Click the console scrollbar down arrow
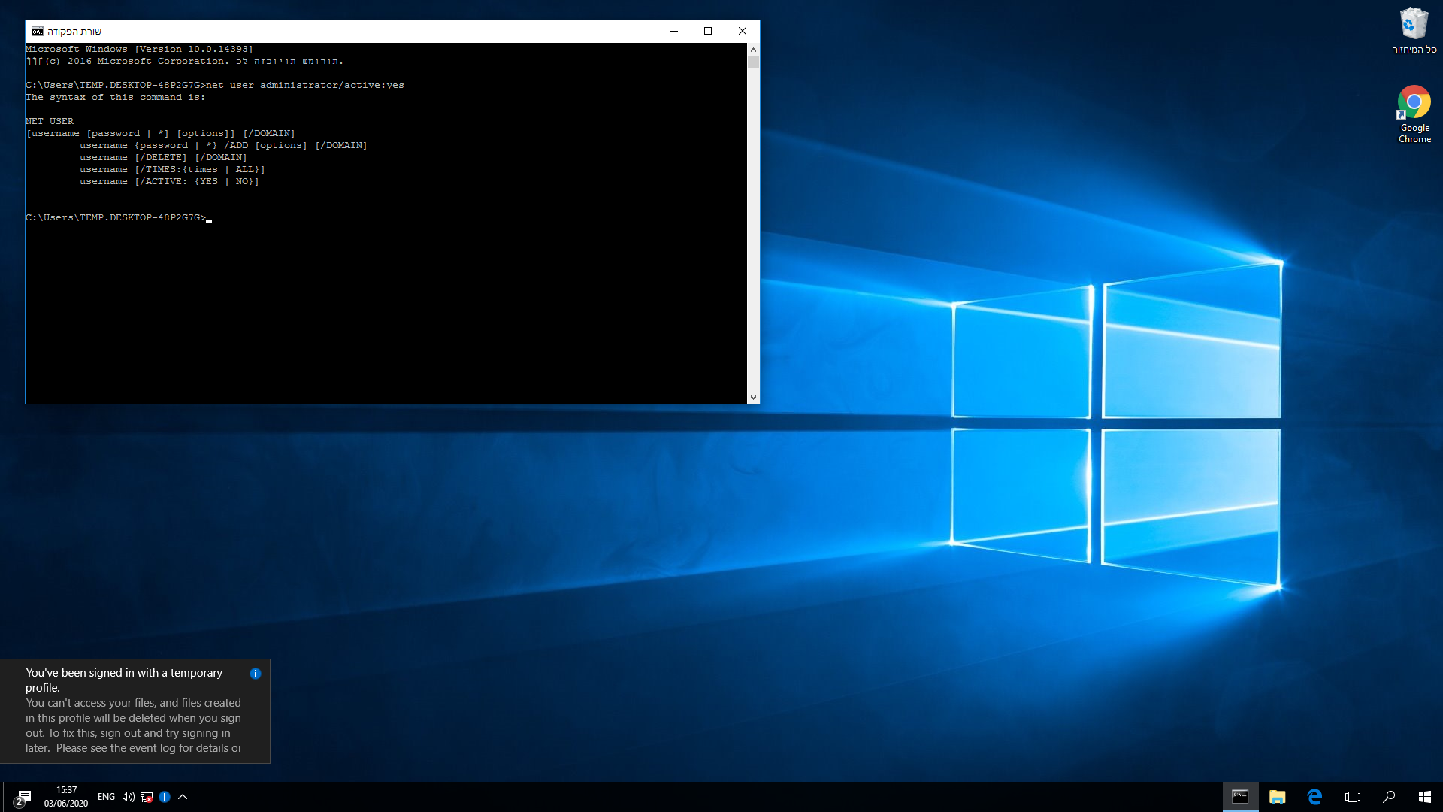Screen dimensions: 1443x812 click(x=753, y=397)
